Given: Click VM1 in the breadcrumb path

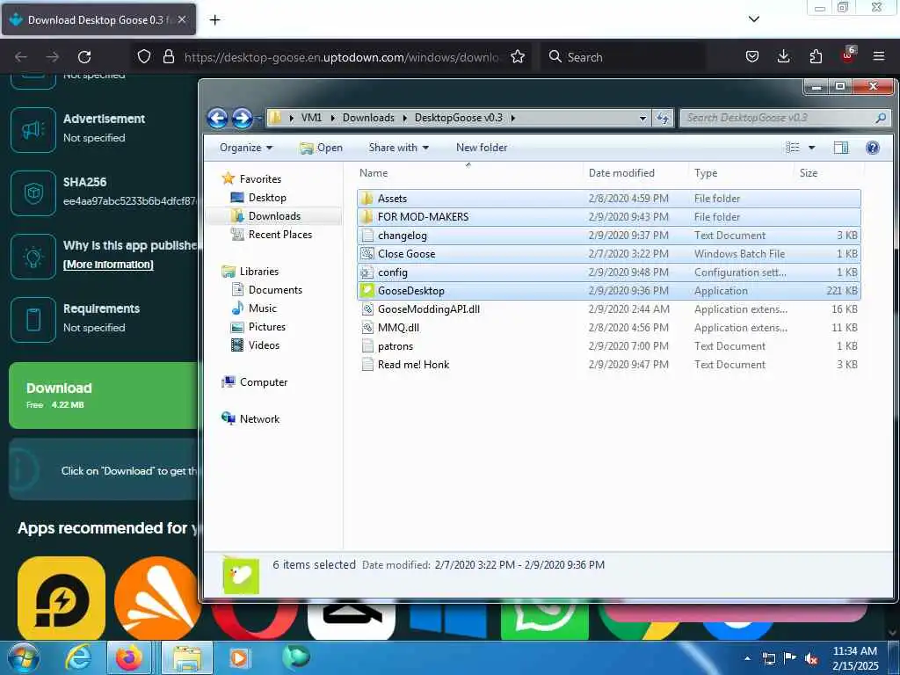Looking at the screenshot, I should click(311, 118).
